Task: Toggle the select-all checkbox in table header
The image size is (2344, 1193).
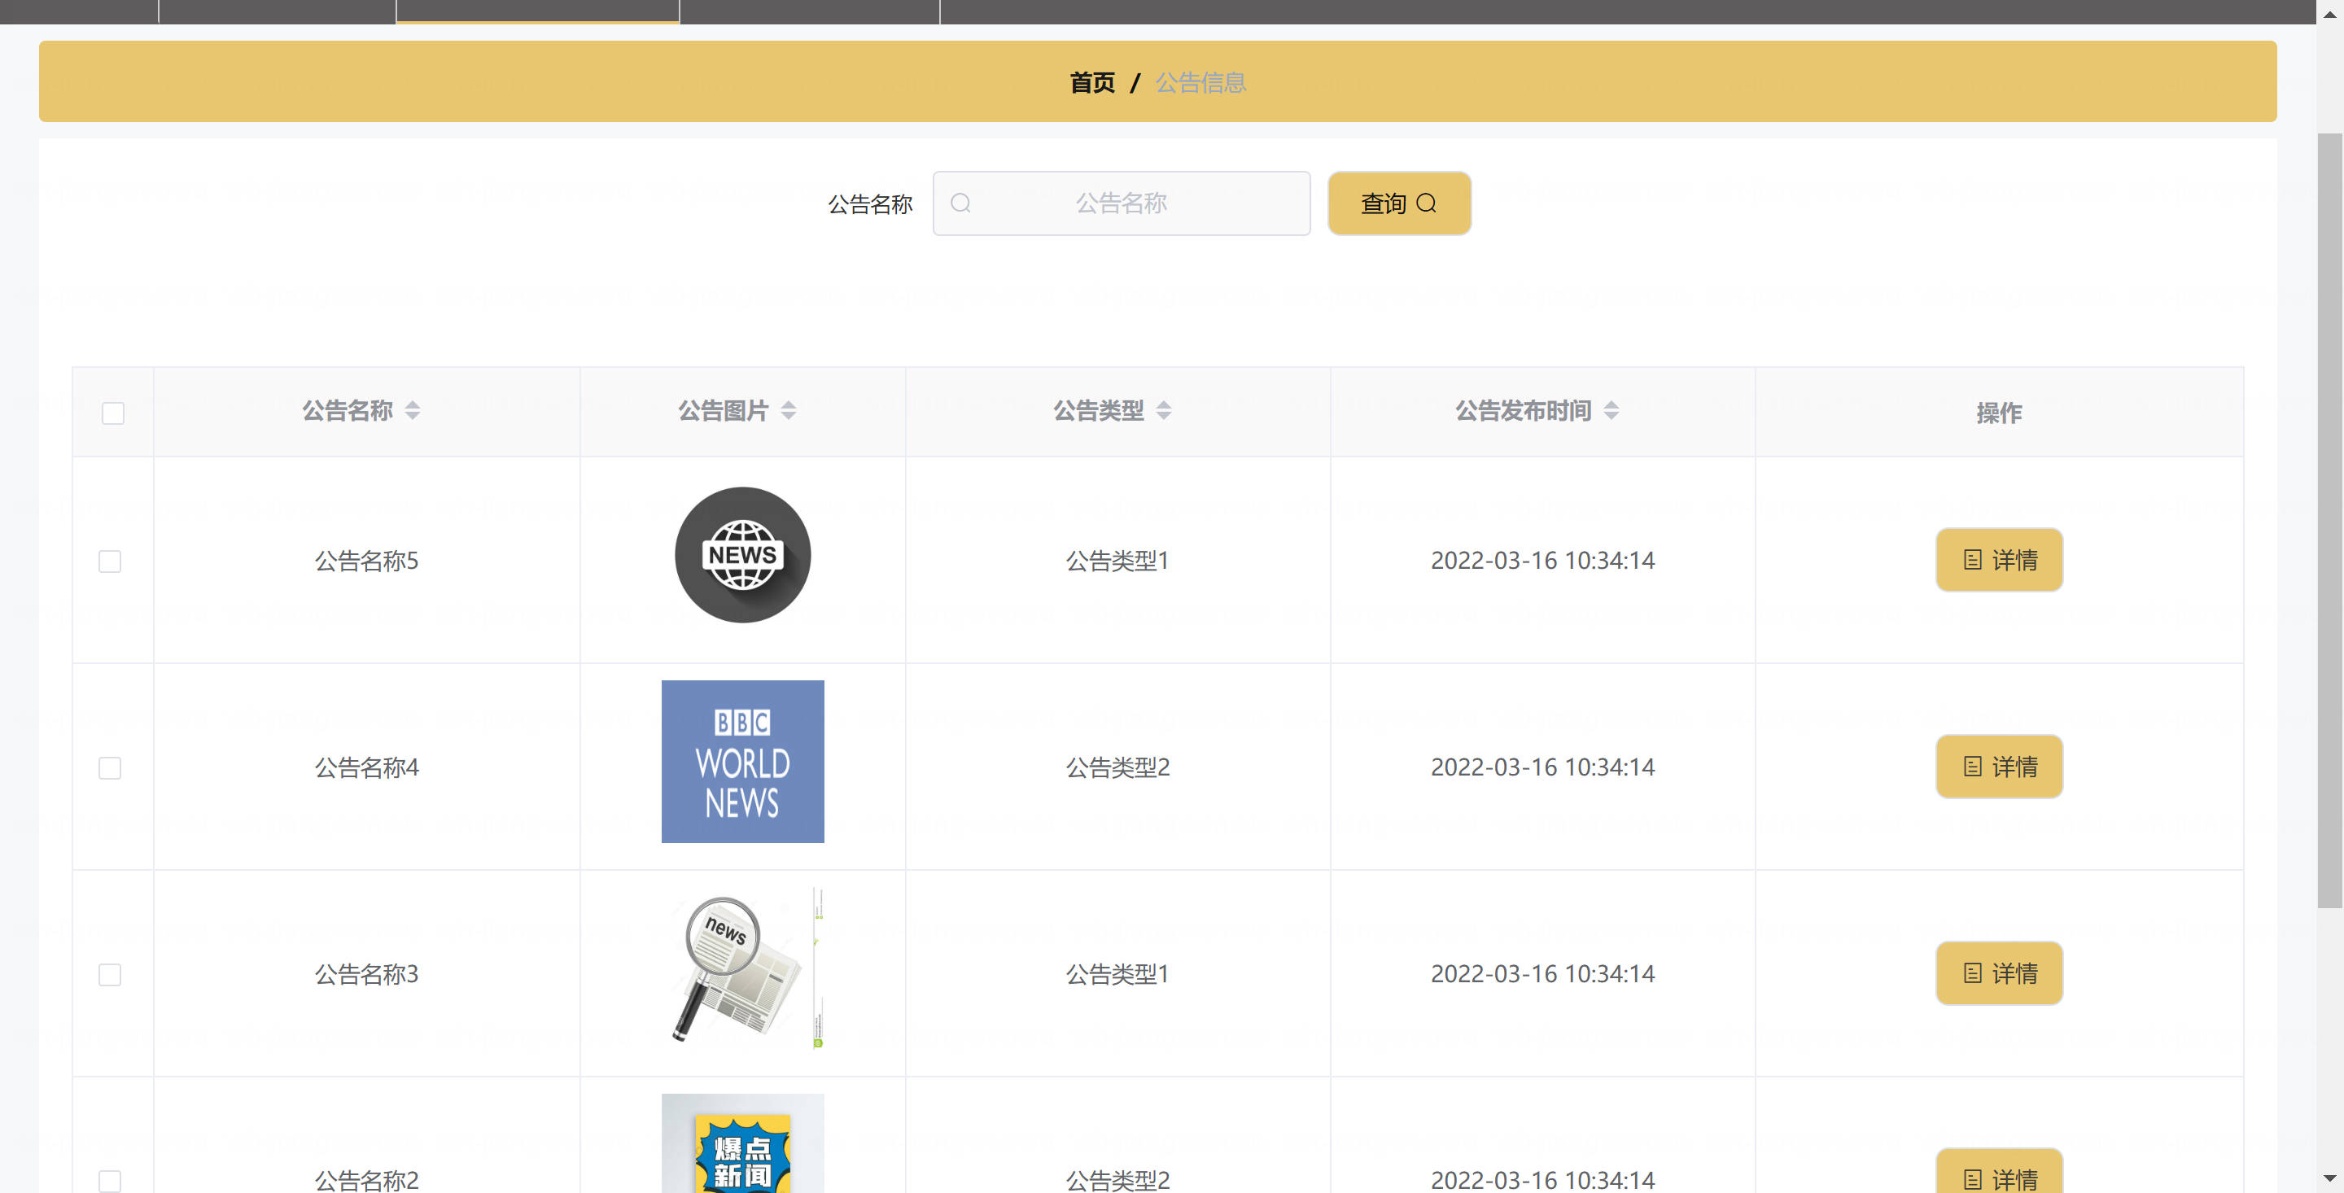Action: coord(113,413)
